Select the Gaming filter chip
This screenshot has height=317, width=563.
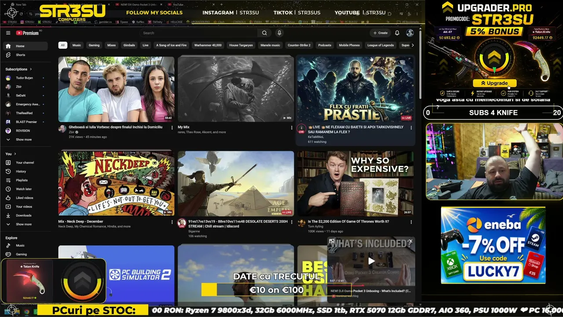tap(94, 45)
